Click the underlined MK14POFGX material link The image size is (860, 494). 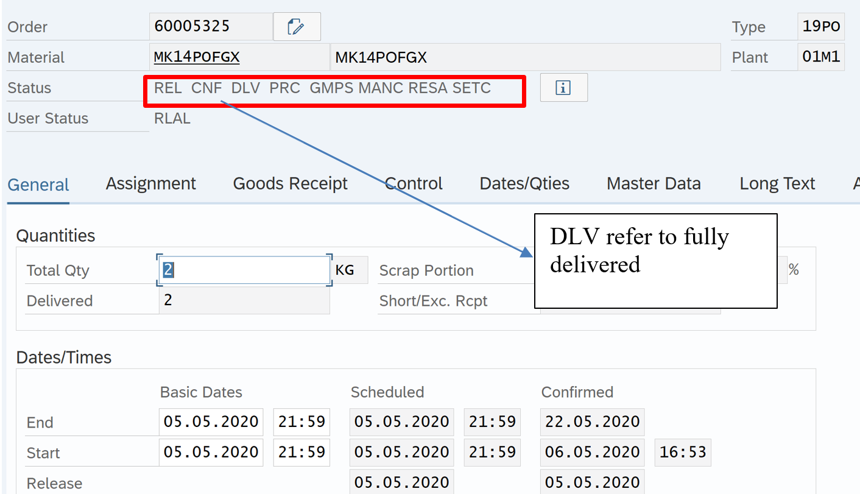[x=197, y=57]
